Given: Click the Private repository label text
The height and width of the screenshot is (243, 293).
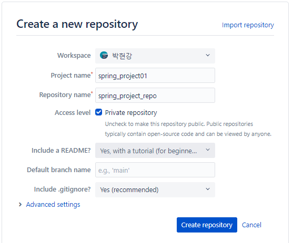Looking at the screenshot, I should (x=131, y=113).
